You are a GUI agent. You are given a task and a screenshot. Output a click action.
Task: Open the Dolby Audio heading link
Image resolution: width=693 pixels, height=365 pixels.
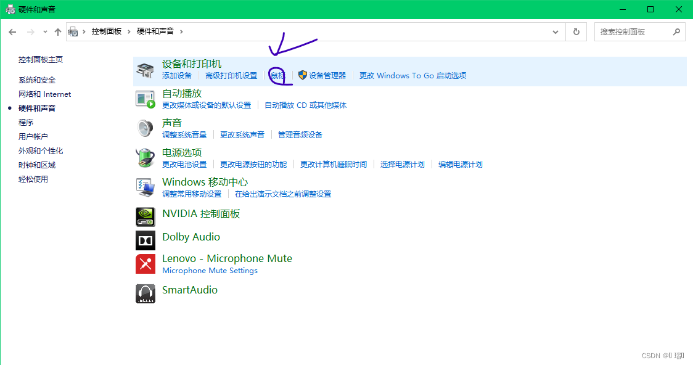click(191, 237)
